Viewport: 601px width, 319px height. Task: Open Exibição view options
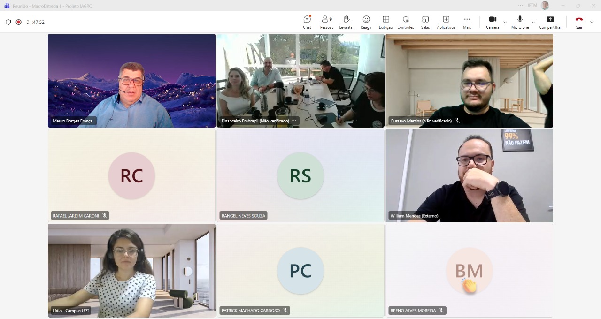pyautogui.click(x=386, y=22)
